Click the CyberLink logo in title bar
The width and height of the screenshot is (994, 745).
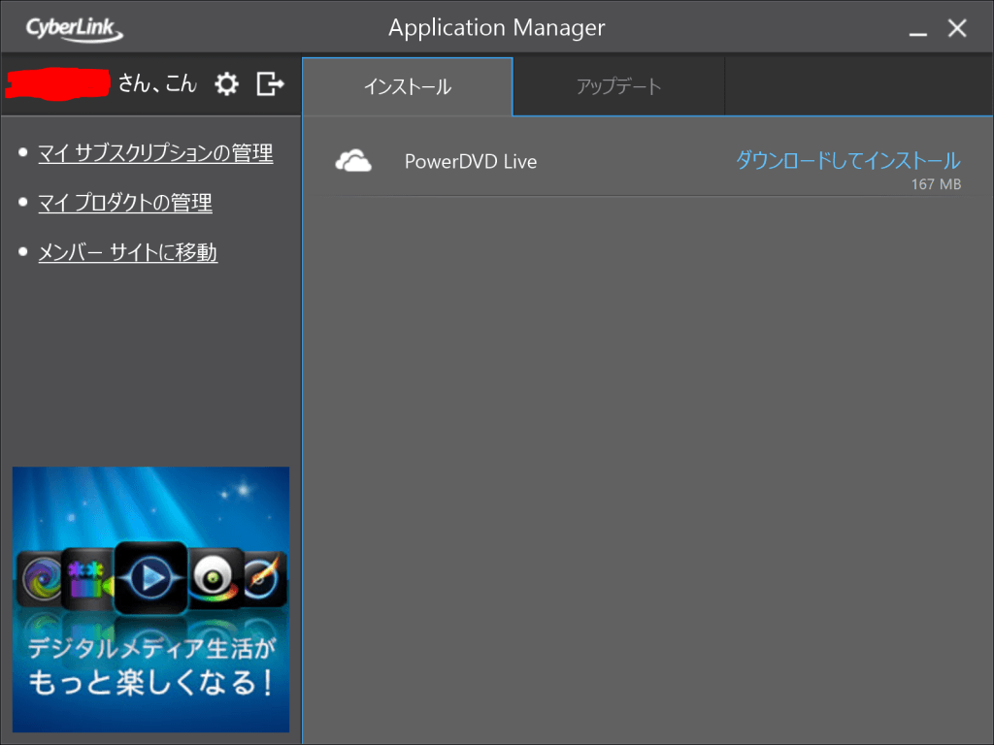pyautogui.click(x=74, y=29)
